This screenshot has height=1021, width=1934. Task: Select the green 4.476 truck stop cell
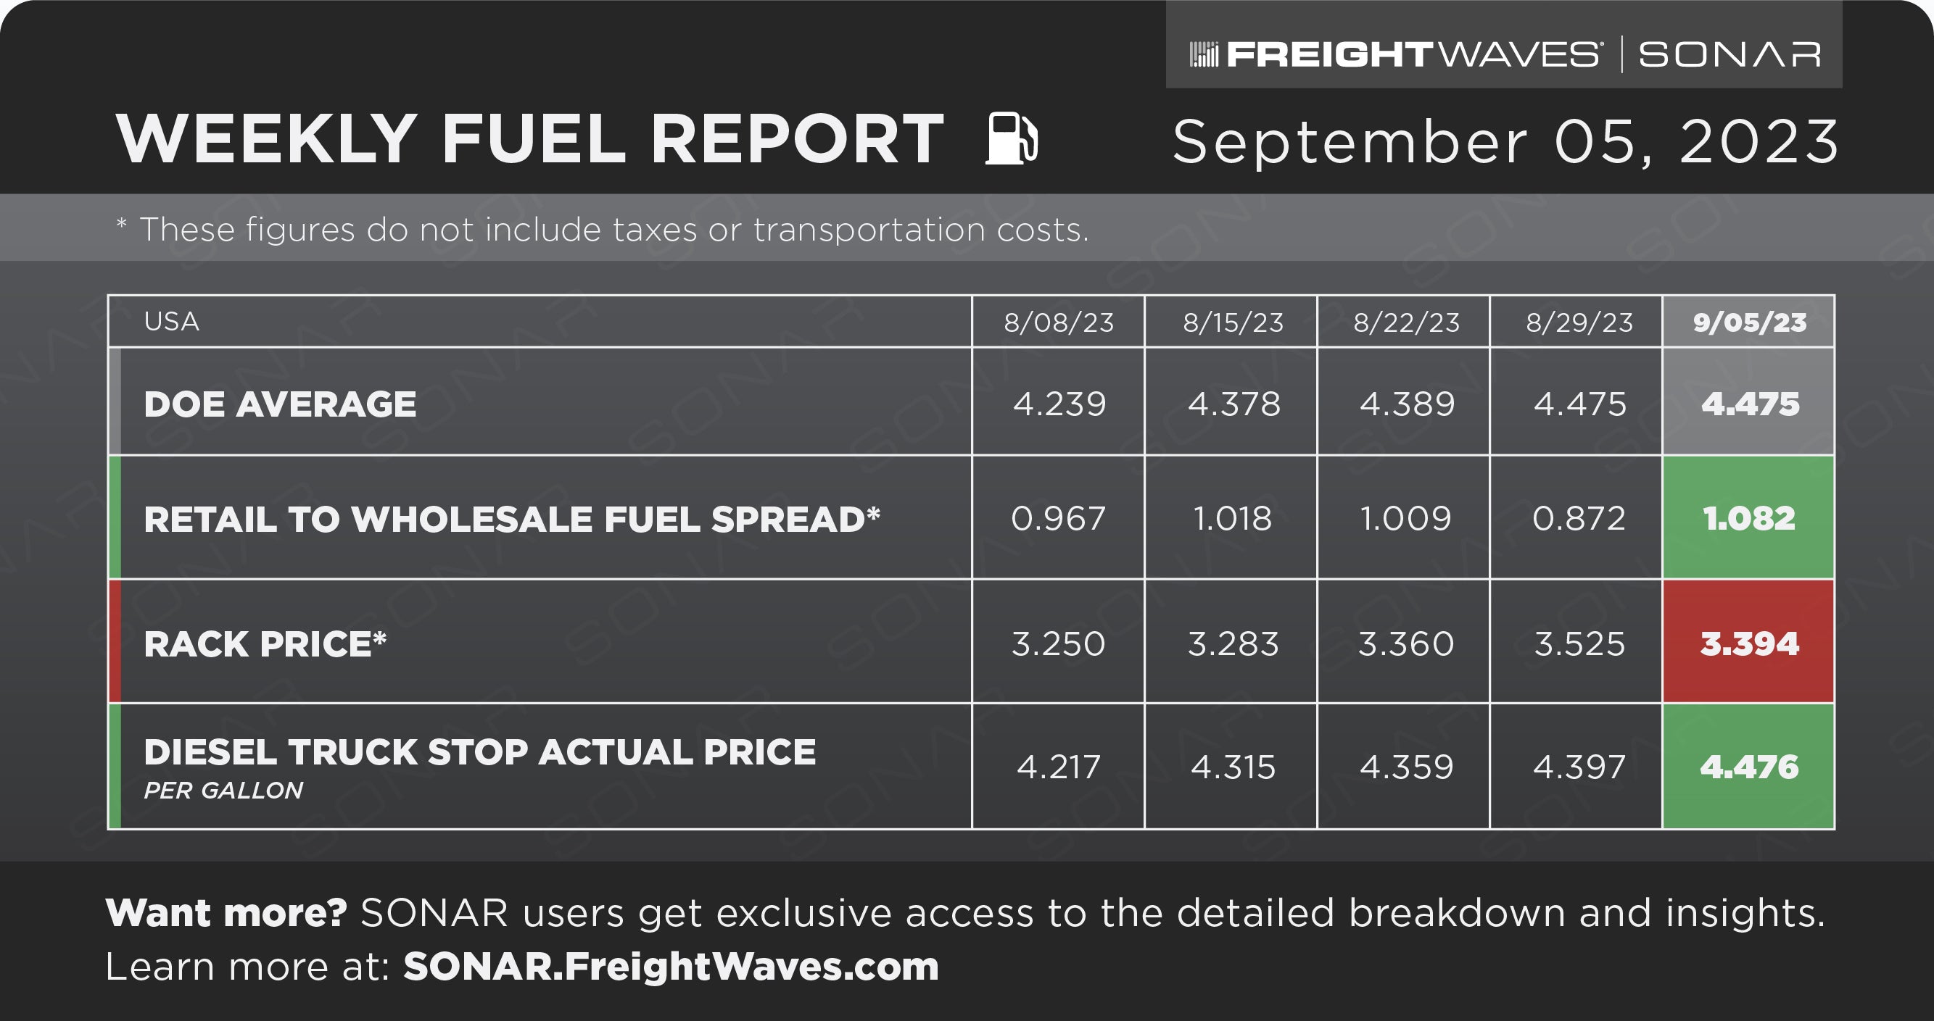point(1748,767)
